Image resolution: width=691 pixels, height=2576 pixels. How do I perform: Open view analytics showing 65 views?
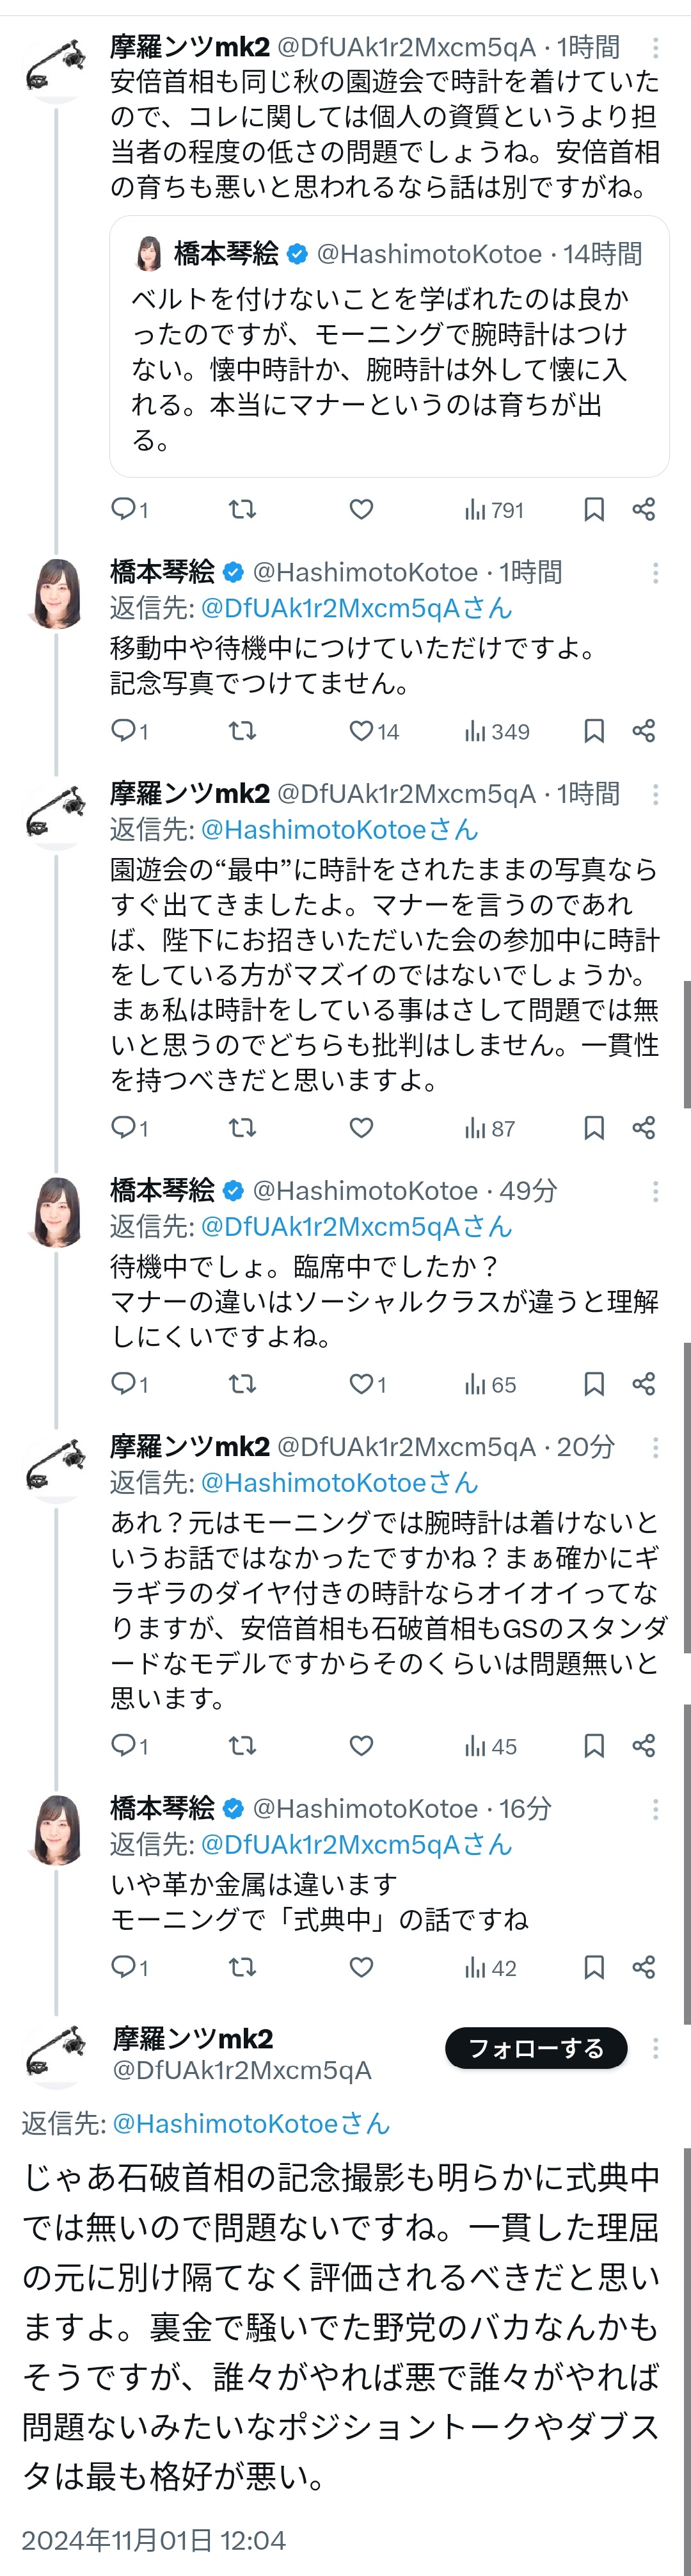tap(490, 1384)
